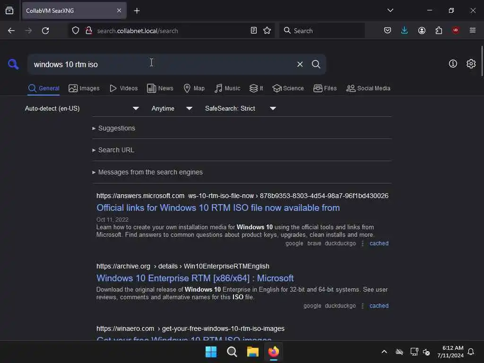The image size is (484, 363).
Task: Open Save to Pocket icon
Action: [388, 31]
